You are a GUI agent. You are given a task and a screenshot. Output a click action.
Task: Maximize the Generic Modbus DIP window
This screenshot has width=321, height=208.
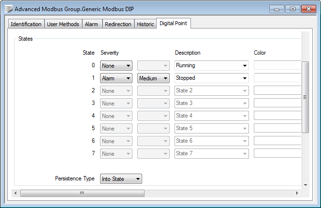tap(292, 9)
